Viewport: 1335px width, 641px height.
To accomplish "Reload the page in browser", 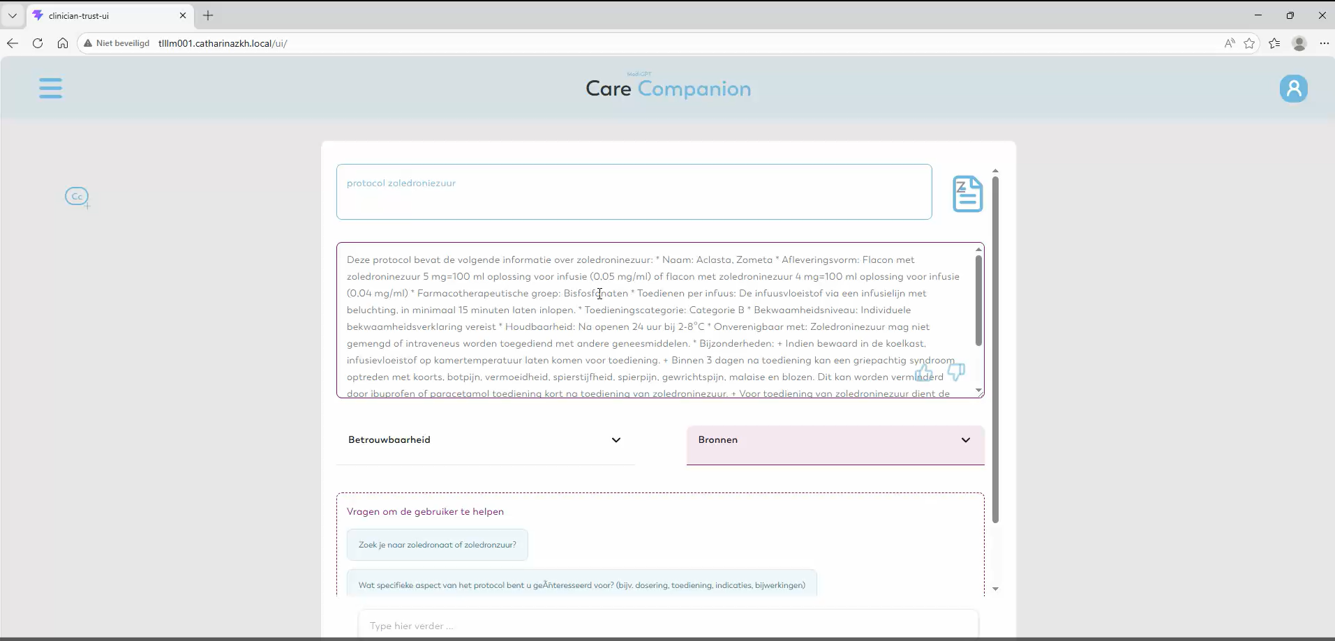I will [x=38, y=43].
